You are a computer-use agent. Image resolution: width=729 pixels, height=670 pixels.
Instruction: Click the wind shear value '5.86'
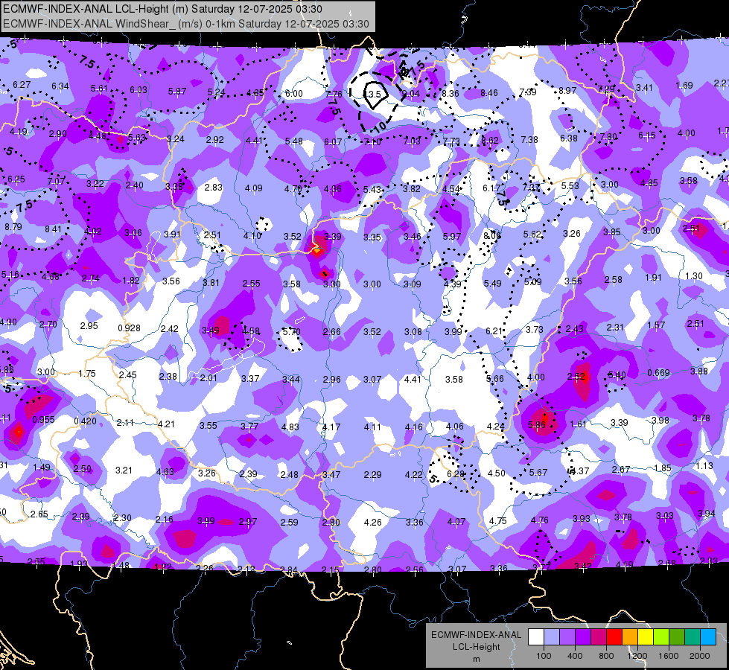[537, 424]
